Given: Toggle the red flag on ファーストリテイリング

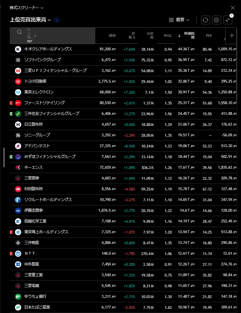Looking at the screenshot, I should click(x=11, y=103).
